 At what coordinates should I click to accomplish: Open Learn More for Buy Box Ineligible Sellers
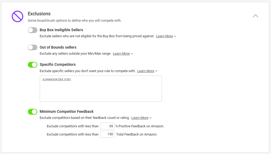pyautogui.click(x=164, y=36)
